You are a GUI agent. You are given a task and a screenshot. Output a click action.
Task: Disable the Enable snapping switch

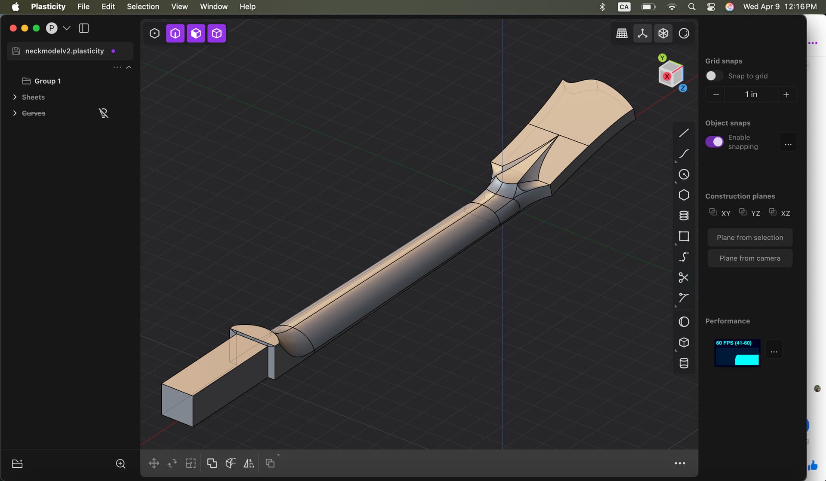click(715, 142)
